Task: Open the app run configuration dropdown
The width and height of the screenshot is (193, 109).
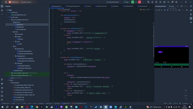Action: (x=127, y=2)
